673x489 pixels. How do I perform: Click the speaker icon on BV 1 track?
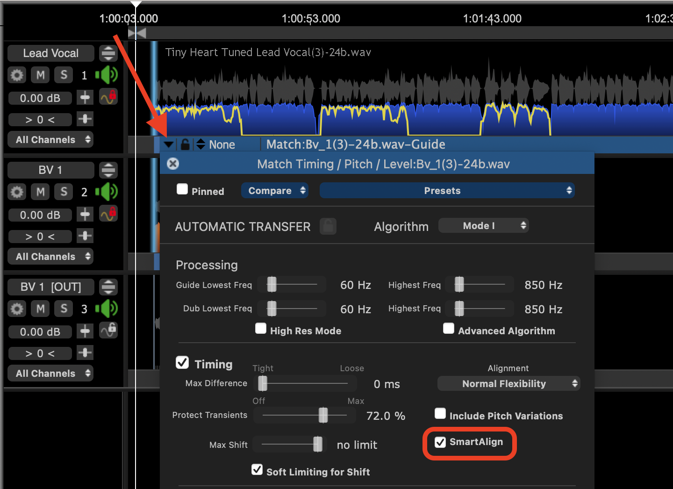click(107, 192)
